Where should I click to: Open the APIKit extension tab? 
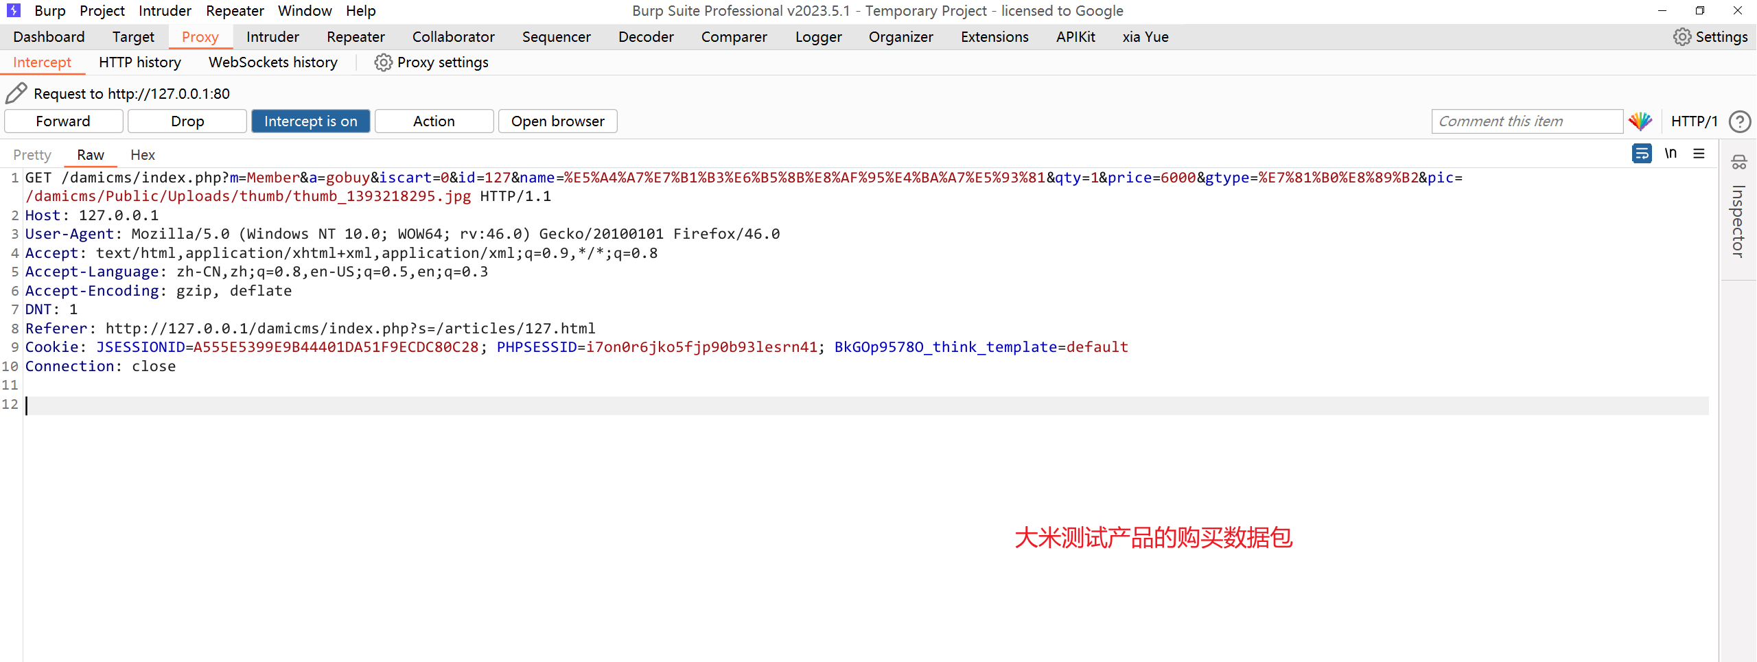tap(1075, 37)
